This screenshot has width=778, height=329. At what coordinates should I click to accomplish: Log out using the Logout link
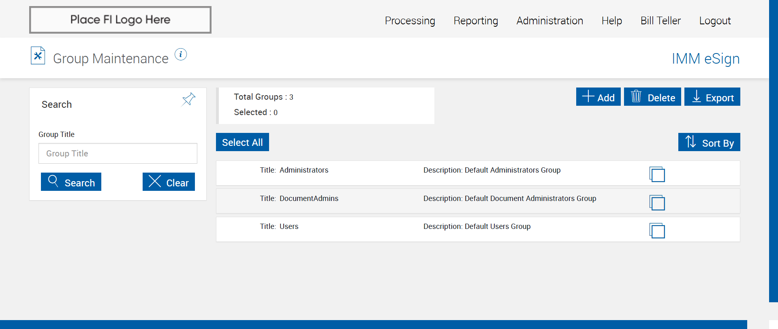[715, 21]
